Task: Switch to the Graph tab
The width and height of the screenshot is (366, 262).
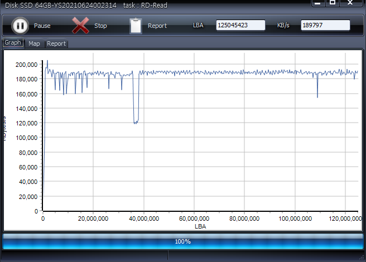Action: click(x=13, y=43)
